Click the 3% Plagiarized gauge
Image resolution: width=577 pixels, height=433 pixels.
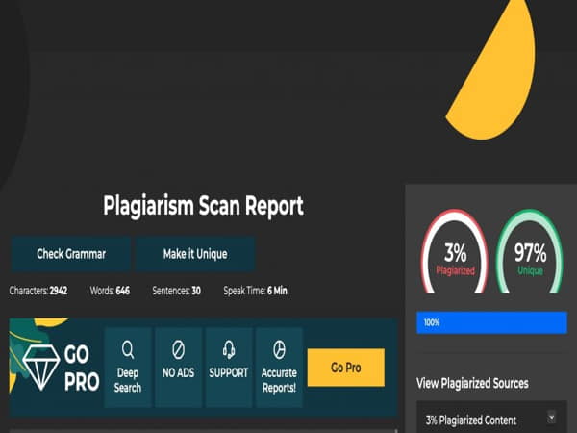tap(455, 252)
